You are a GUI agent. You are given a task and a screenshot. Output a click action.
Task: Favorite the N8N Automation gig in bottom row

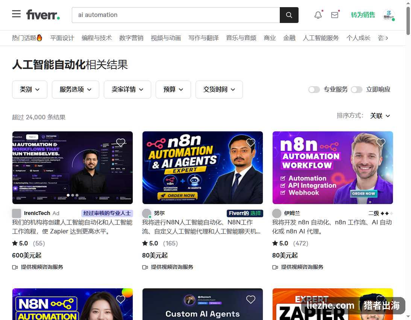(121, 299)
